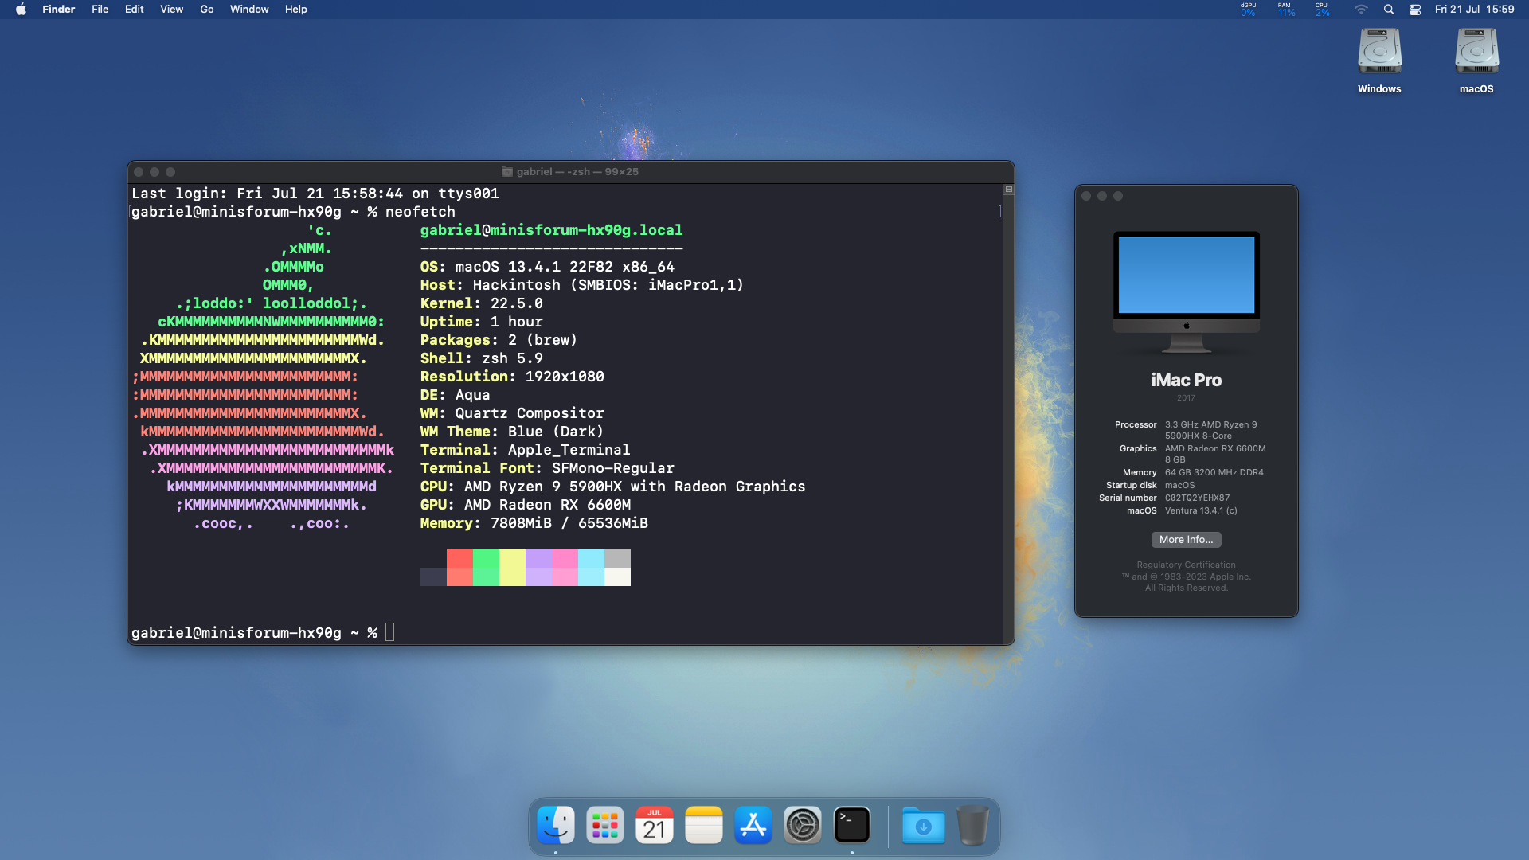Open Terminal from the Dock
This screenshot has height=860, width=1529.
(x=852, y=825)
